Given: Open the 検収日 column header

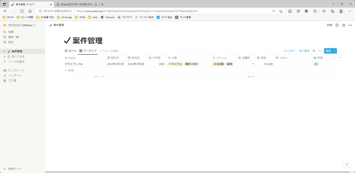Looking at the screenshot, I should [137, 58].
